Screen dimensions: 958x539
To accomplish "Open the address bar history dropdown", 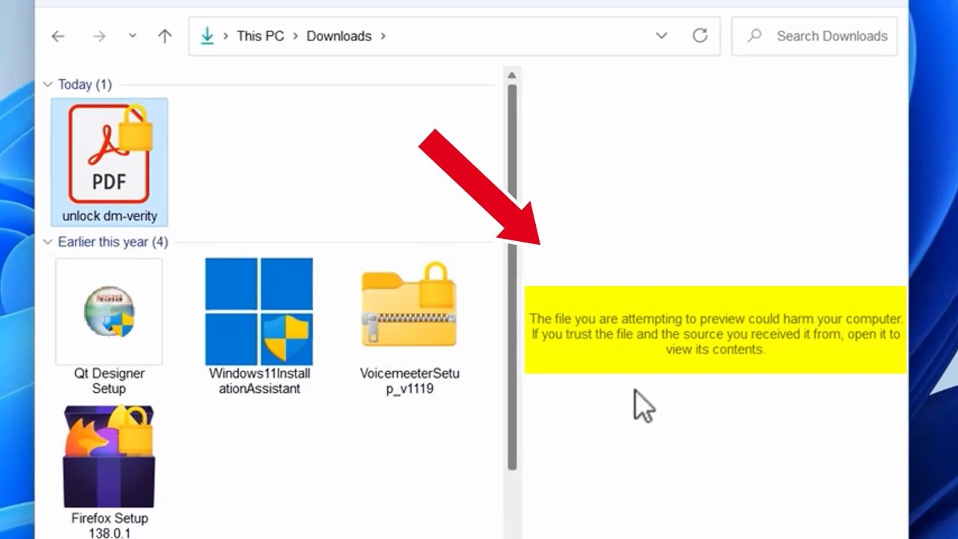I will click(662, 36).
